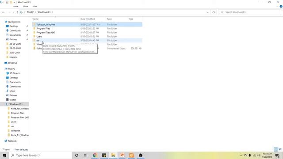Select the Program Files folder in file list
283x159 pixels.
pyautogui.click(x=87, y=28)
